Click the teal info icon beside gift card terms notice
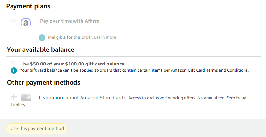266x137 pixels. tap(14, 71)
